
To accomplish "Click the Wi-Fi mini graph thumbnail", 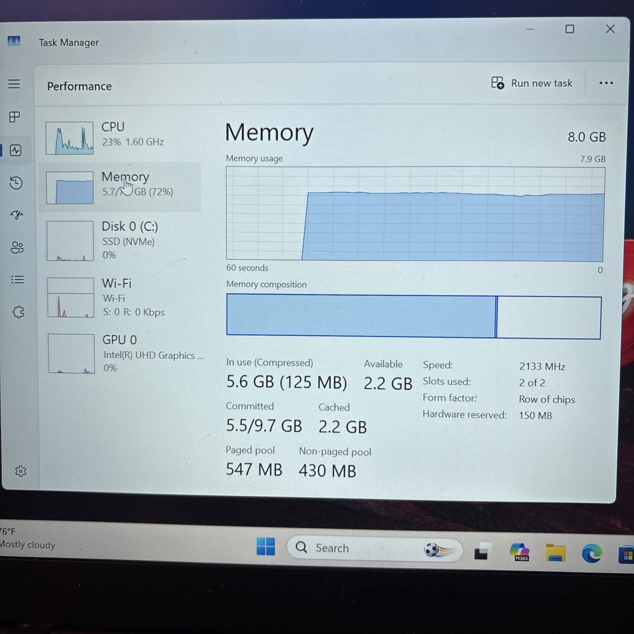I will click(x=71, y=297).
